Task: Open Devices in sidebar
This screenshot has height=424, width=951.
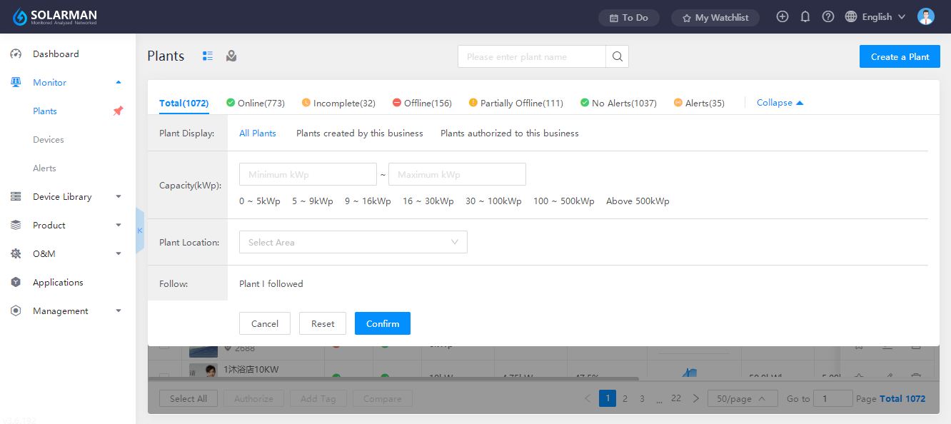Action: pos(49,139)
